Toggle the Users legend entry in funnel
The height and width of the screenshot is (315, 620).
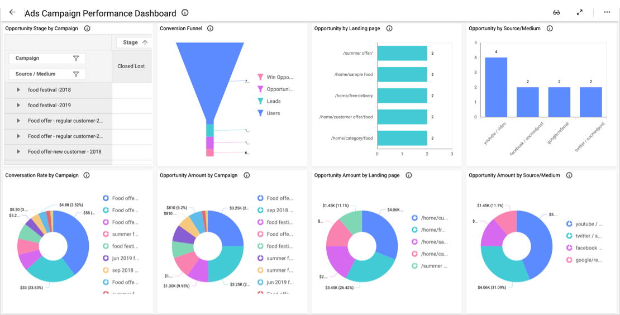coord(269,113)
